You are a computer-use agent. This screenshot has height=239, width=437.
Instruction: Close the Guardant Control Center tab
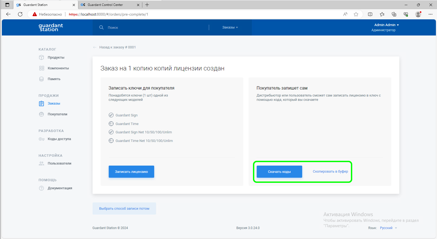pos(138,5)
